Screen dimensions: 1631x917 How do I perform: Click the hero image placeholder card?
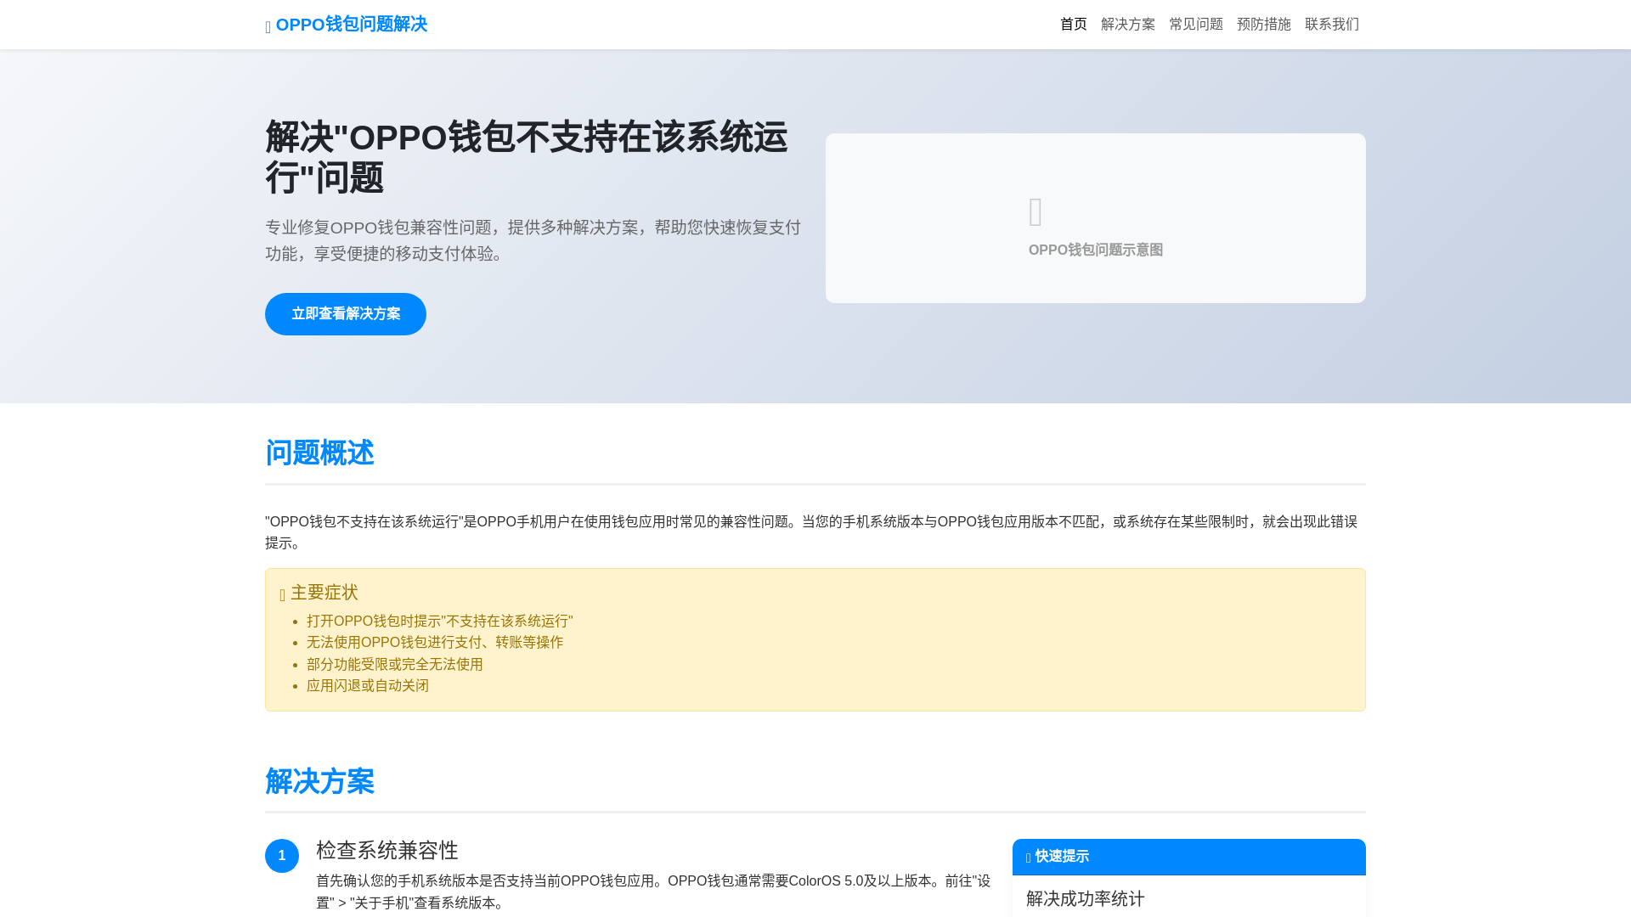[1096, 218]
